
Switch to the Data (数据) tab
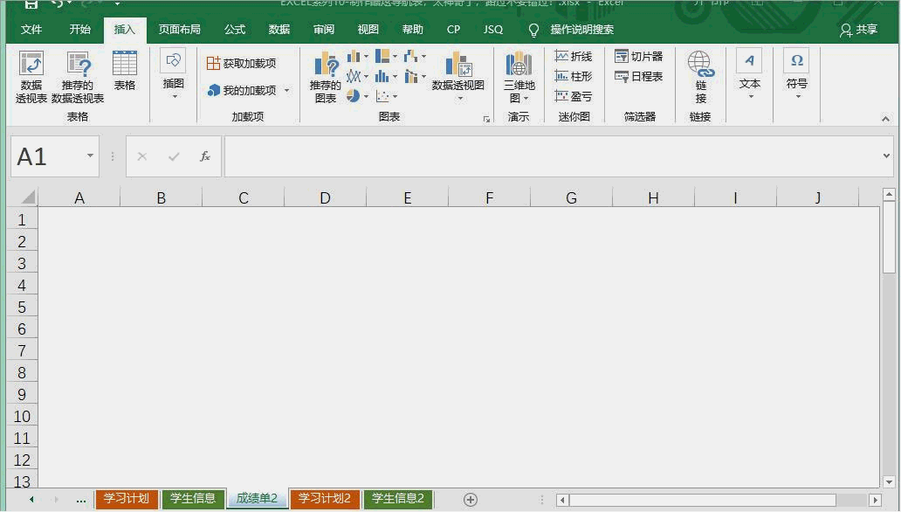[279, 30]
